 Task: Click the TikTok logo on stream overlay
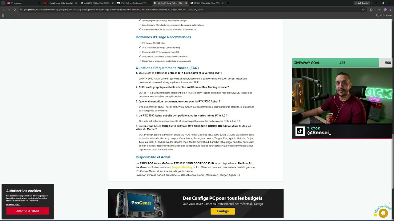tap(300, 131)
